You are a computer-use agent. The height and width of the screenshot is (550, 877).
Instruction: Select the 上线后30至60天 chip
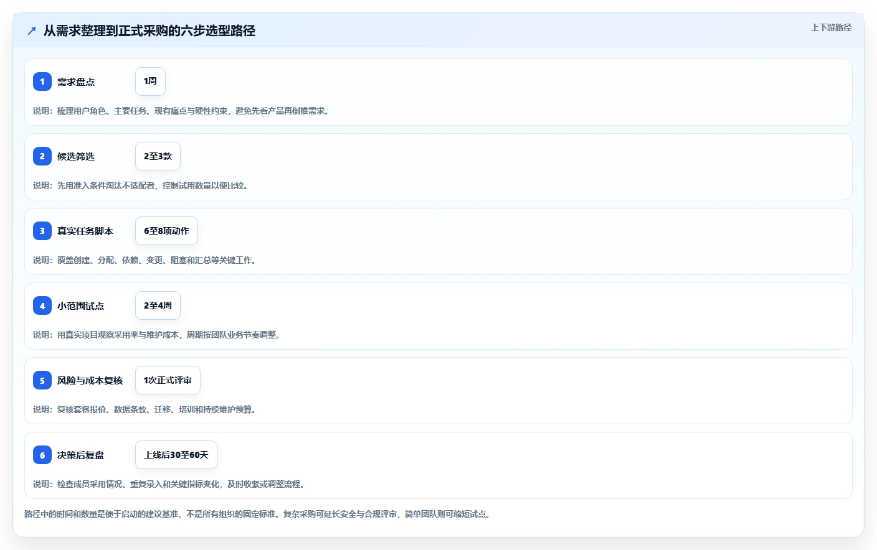(x=176, y=455)
